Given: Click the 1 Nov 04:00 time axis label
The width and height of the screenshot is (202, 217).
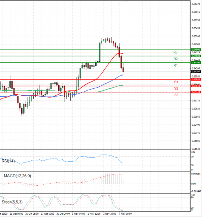Looking at the screenshot, I should pyautogui.click(x=78, y=214).
